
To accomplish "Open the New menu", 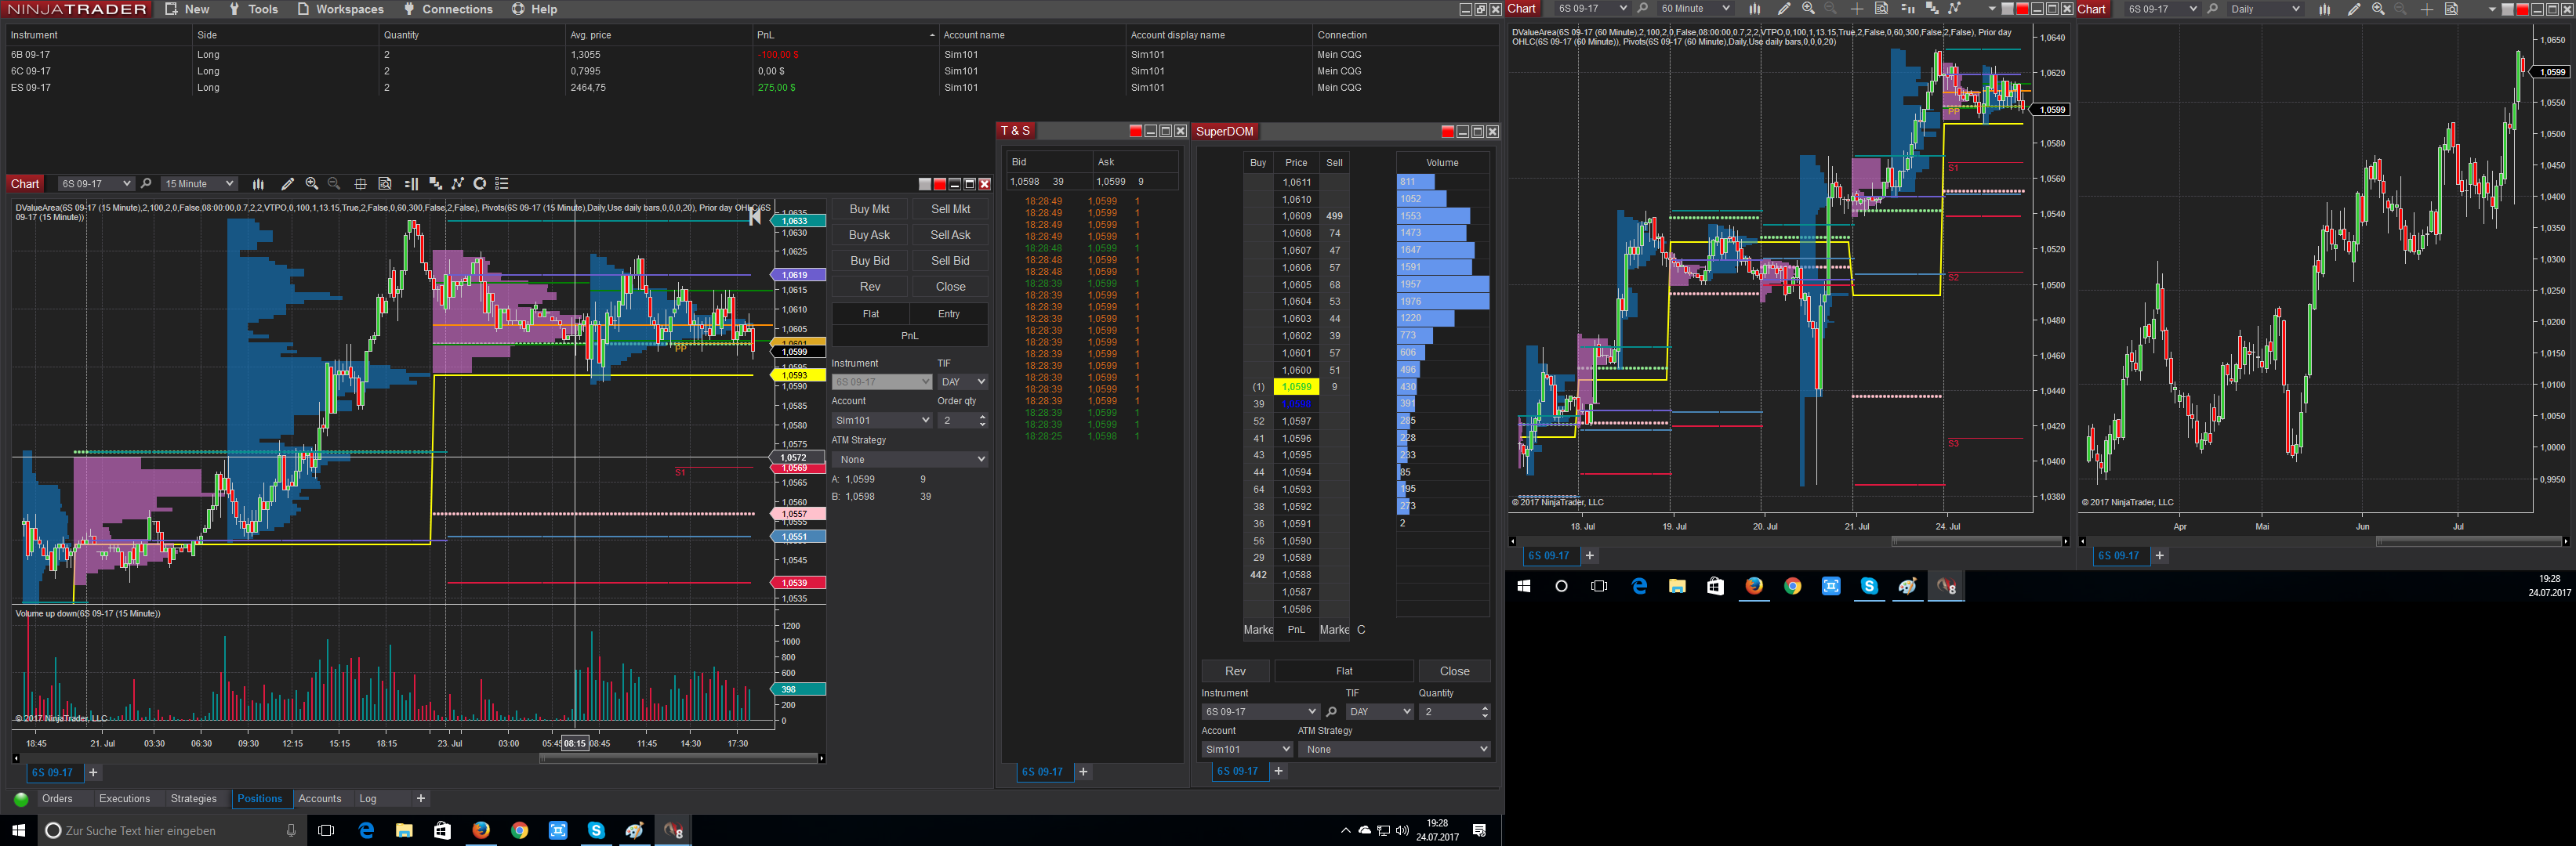I will 187,9.
